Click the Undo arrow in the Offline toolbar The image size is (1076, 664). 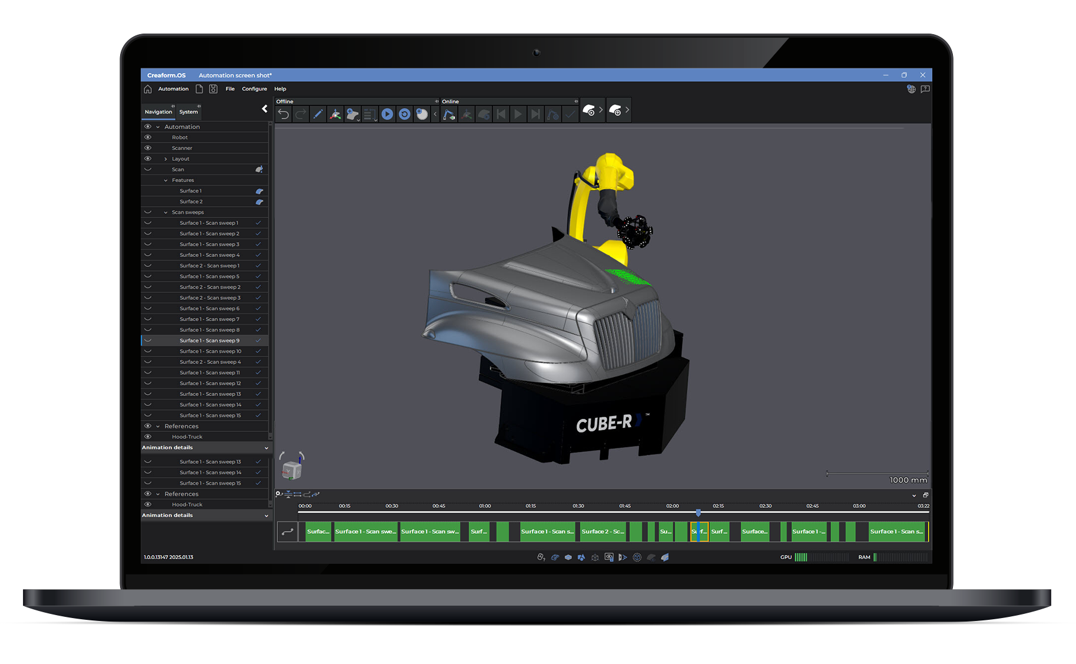pyautogui.click(x=284, y=114)
